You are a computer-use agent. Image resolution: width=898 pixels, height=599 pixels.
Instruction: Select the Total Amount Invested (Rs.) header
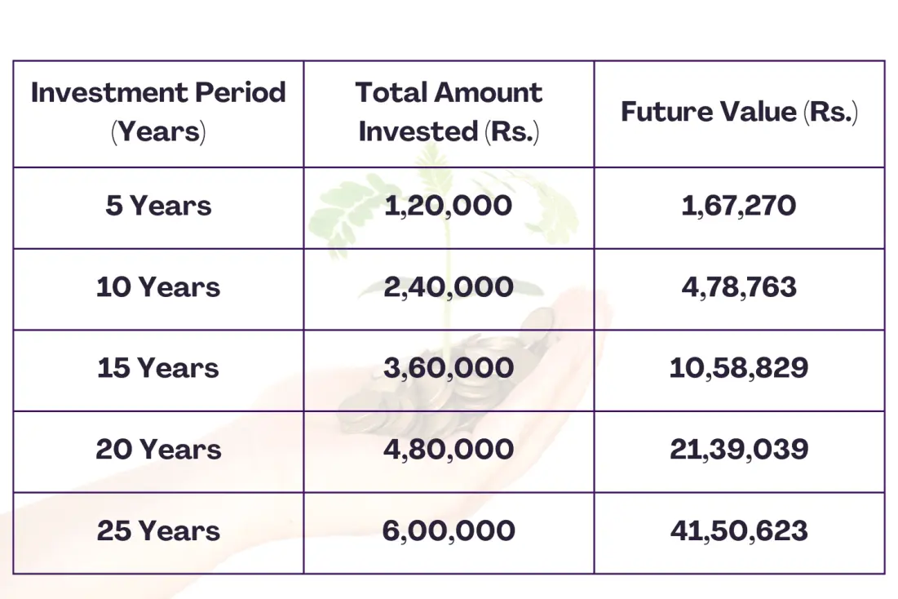449,112
